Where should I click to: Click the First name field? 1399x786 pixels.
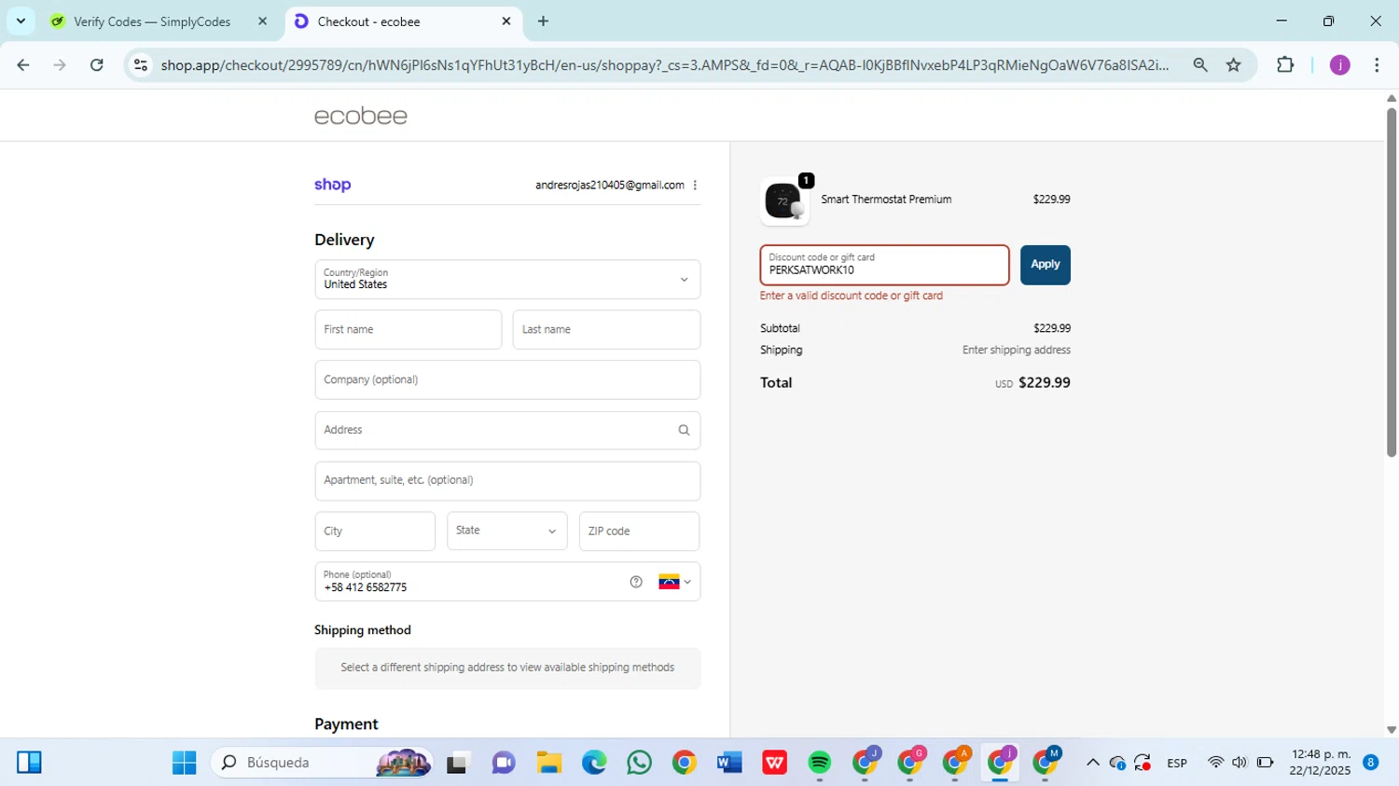coord(409,329)
